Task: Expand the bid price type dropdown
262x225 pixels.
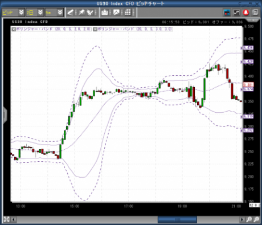Action: tap(21, 13)
